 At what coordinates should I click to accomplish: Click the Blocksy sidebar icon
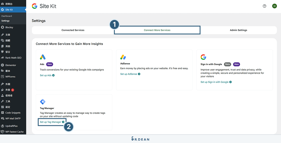(x=3, y=28)
